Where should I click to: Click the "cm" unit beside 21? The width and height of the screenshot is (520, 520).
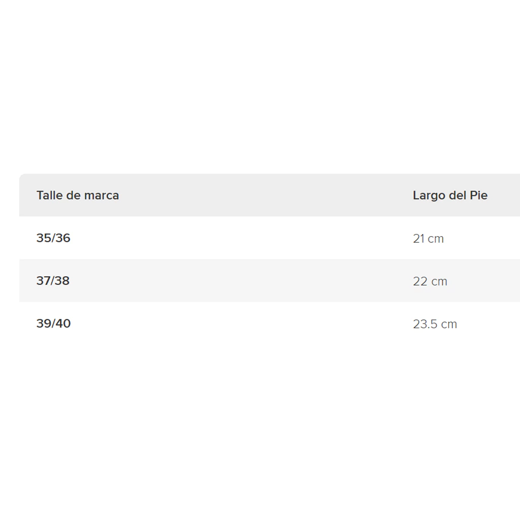436,239
